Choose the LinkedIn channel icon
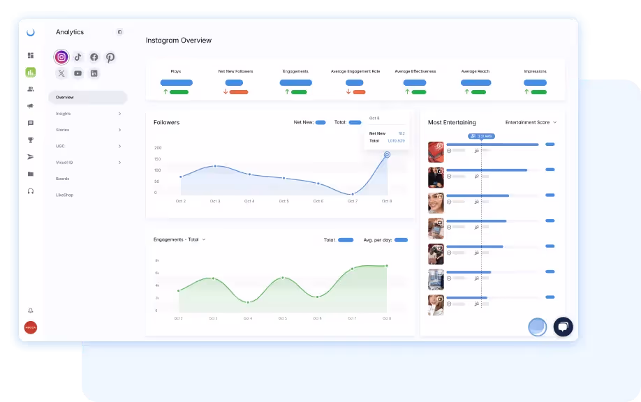Screen dimensions: 641x402 (94, 73)
